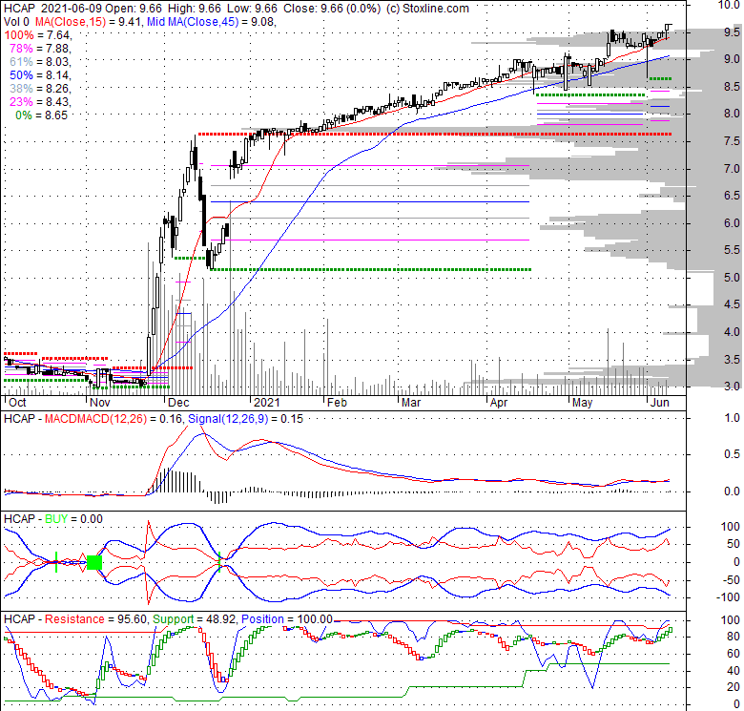Click the 7.5 price axis label
744x711 pixels.
[x=732, y=141]
